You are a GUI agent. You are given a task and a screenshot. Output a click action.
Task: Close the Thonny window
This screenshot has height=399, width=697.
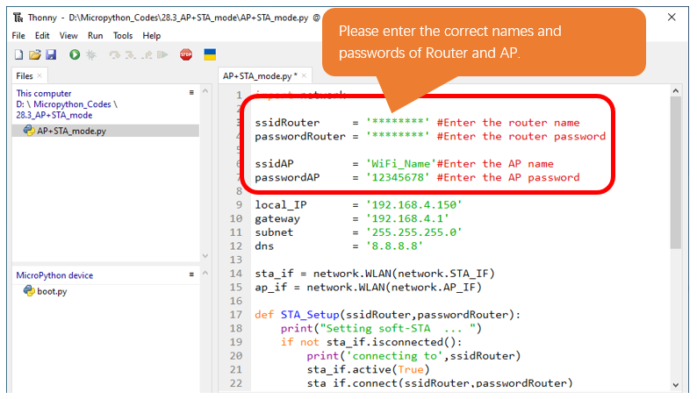click(x=672, y=18)
